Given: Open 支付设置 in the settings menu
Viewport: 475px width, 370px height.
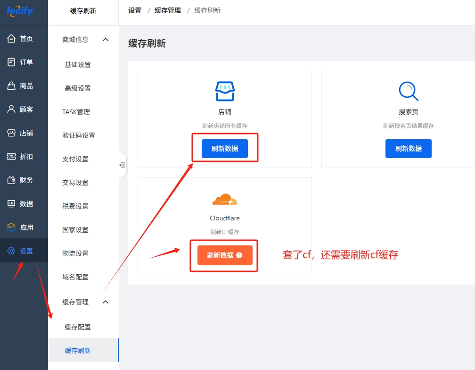Looking at the screenshot, I should (x=75, y=159).
